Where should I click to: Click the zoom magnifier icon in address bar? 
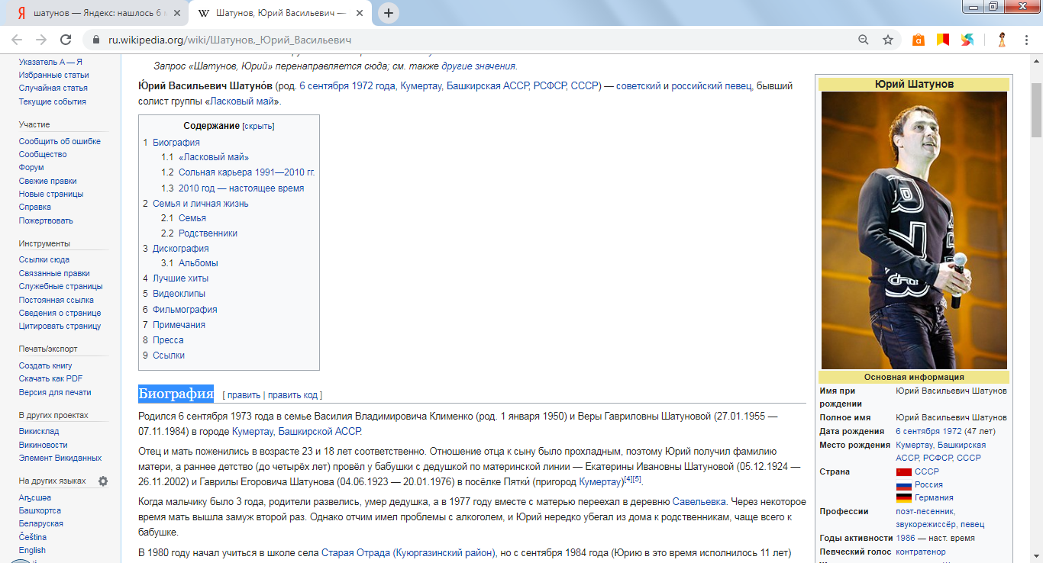(x=864, y=40)
